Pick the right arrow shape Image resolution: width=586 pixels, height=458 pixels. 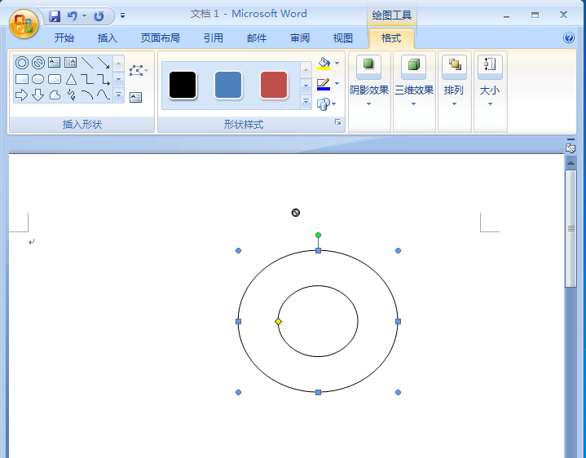pos(22,95)
